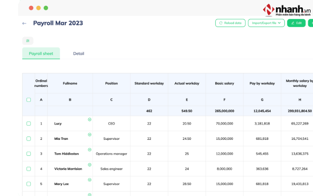Click the back arrow beside Payroll Mar 2023
This screenshot has width=313, height=196.
(24, 23)
